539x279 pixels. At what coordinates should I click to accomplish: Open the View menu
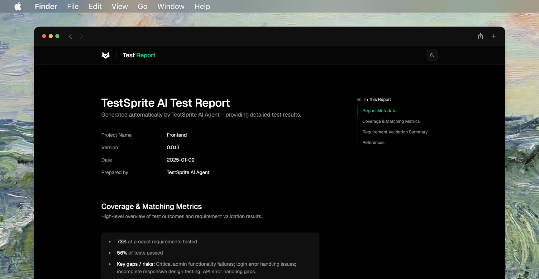point(120,6)
